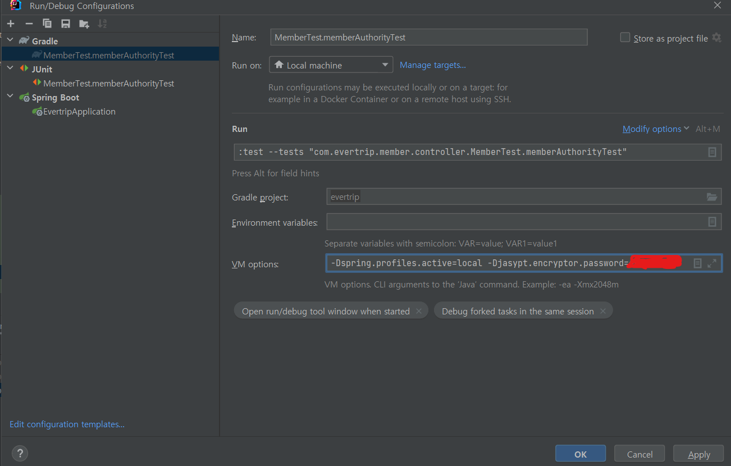Click the Cancel button
The width and height of the screenshot is (731, 466).
[x=639, y=454]
